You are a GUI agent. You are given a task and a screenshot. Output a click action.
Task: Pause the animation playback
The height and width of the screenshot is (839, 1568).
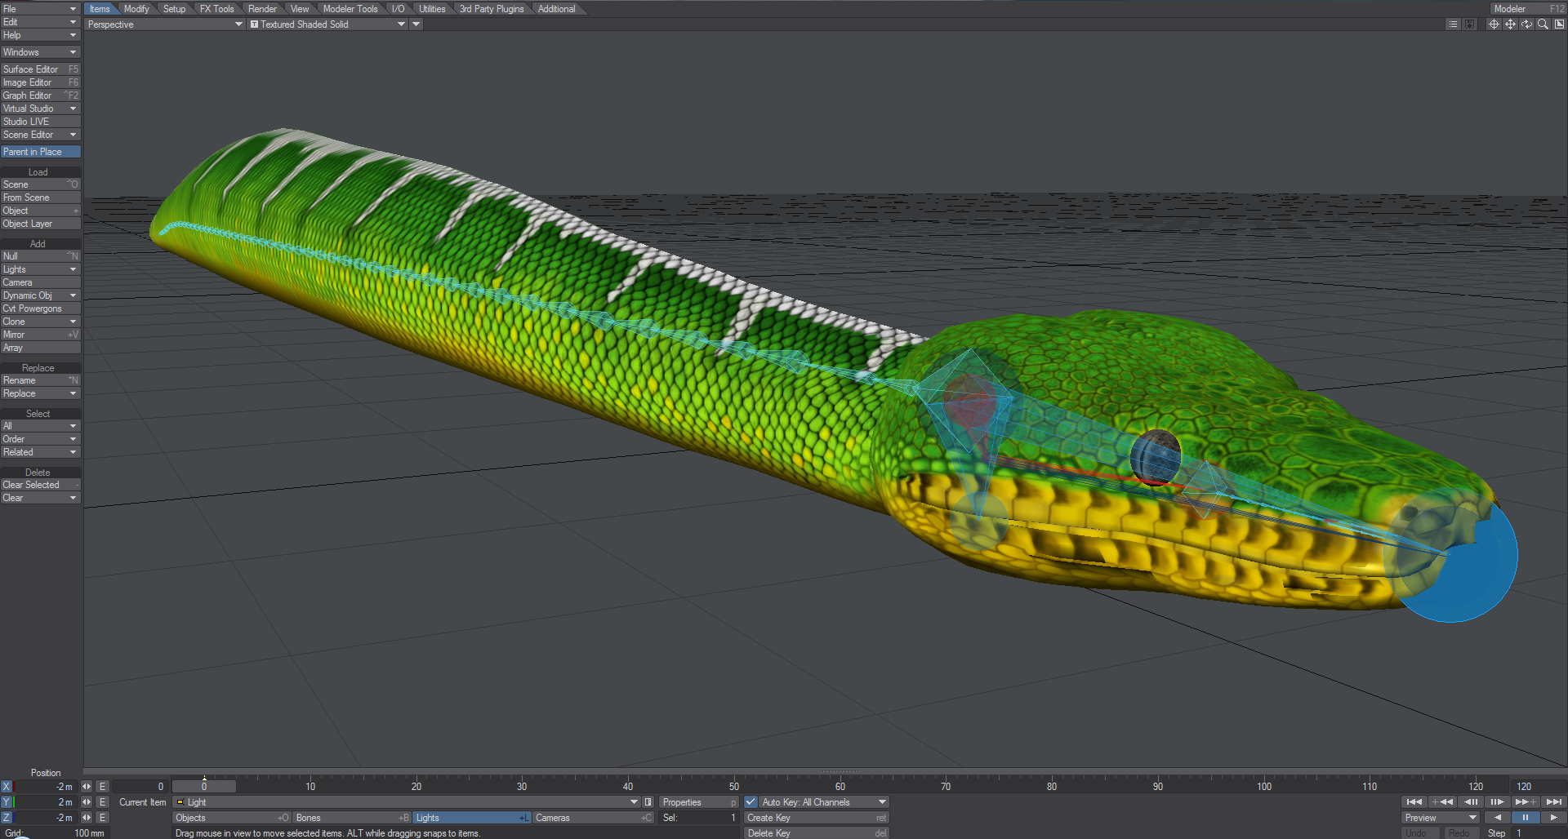pyautogui.click(x=1526, y=817)
